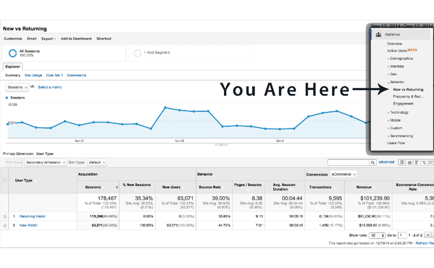Switch to the Summary view tab
This screenshot has height=268, width=434.
(x=13, y=75)
